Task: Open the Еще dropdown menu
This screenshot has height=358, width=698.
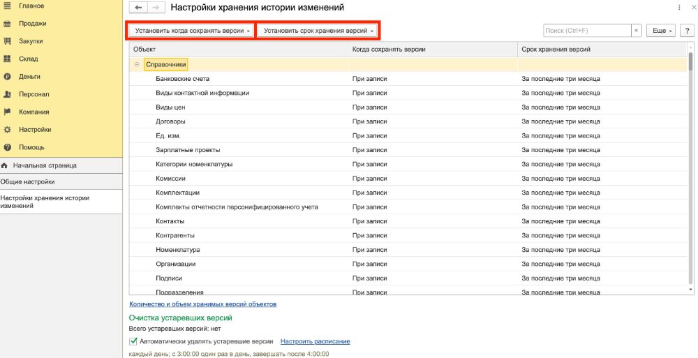Action: (661, 31)
